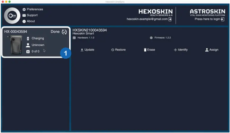The width and height of the screenshot is (230, 133).
Task: Click the Assign person icon
Action: 207,50
